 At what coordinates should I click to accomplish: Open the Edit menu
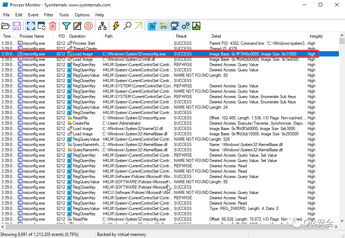tap(19, 15)
